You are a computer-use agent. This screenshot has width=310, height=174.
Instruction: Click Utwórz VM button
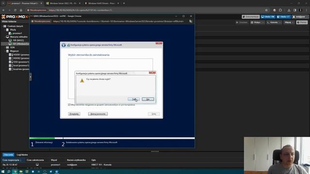268,17
